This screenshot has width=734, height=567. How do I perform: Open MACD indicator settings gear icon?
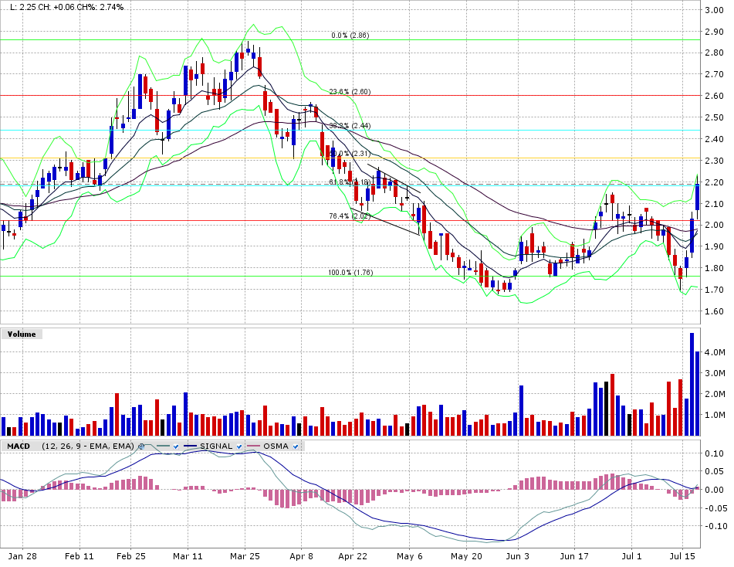click(140, 446)
